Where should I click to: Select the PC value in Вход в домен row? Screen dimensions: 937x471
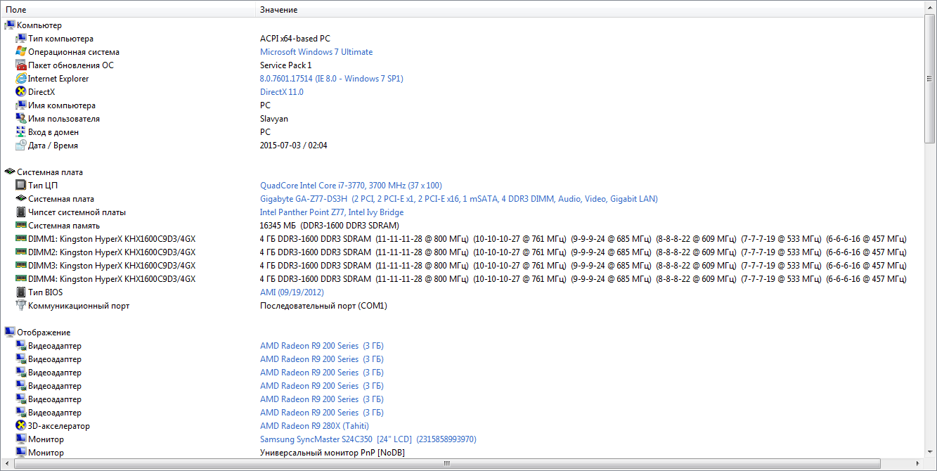tap(265, 132)
